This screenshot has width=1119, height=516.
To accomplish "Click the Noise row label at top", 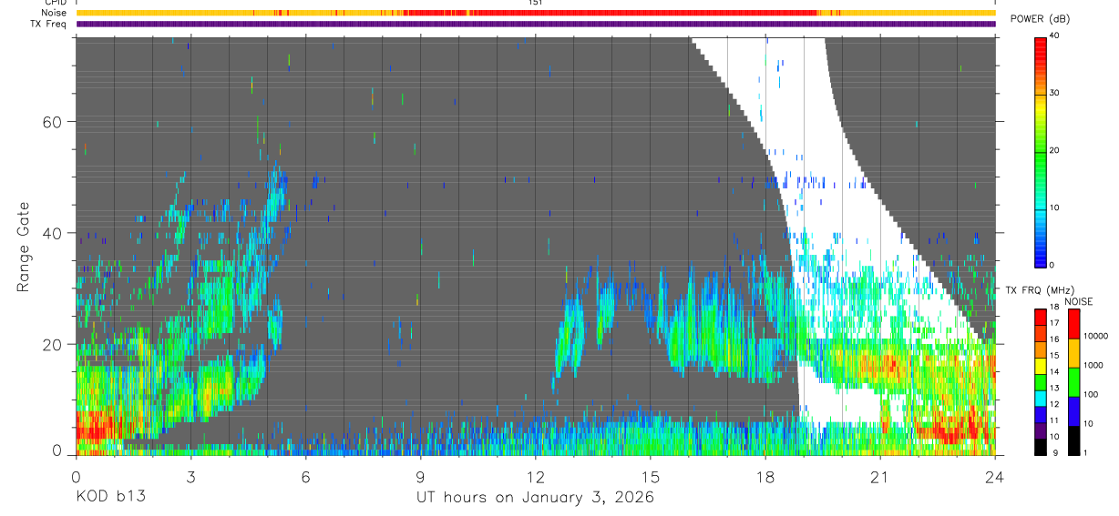I will coord(56,13).
